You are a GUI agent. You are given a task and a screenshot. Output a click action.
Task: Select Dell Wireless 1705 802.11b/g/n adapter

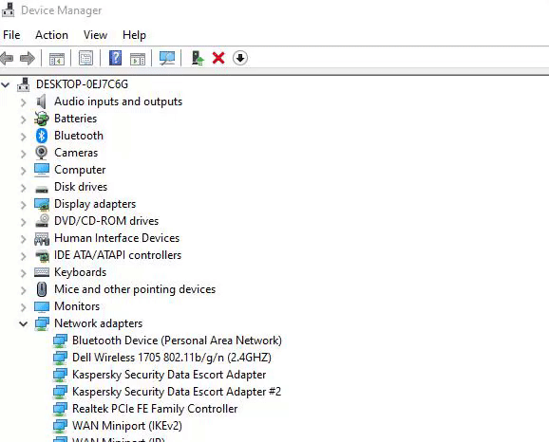(x=172, y=358)
